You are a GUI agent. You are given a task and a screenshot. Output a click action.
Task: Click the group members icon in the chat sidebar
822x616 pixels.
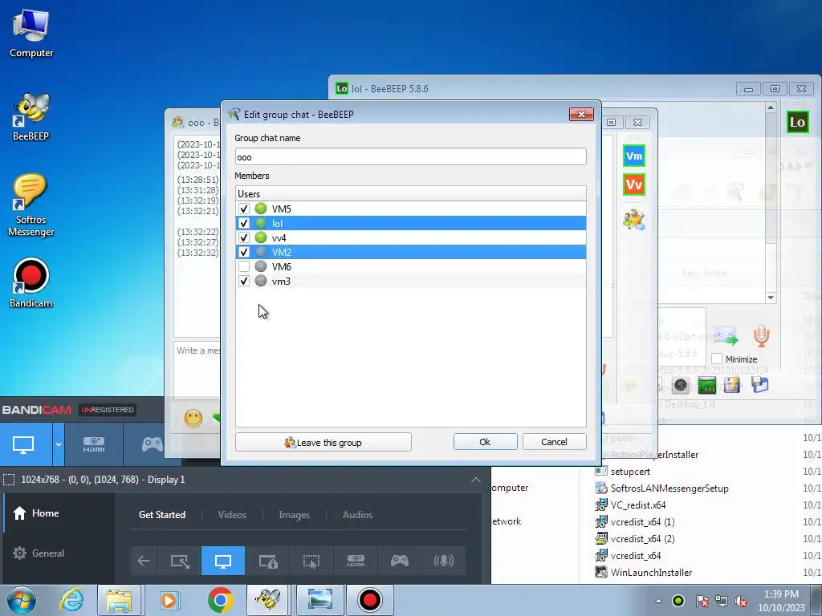point(634,220)
